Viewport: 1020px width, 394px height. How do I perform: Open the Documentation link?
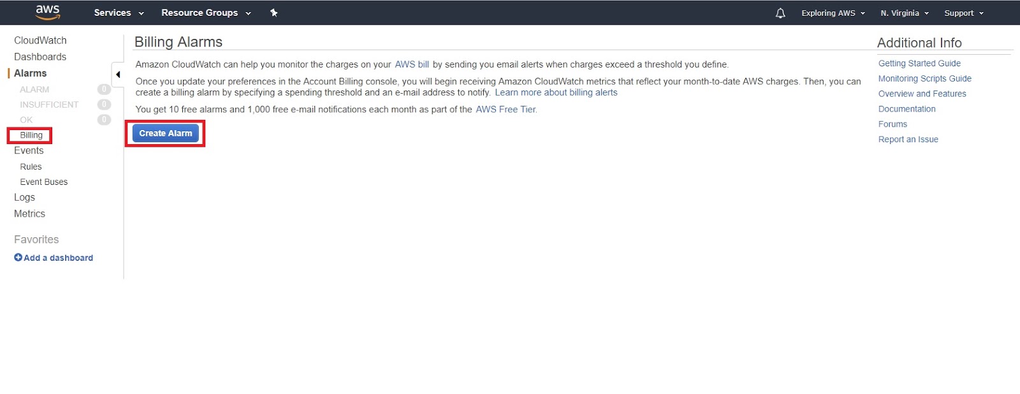[907, 109]
